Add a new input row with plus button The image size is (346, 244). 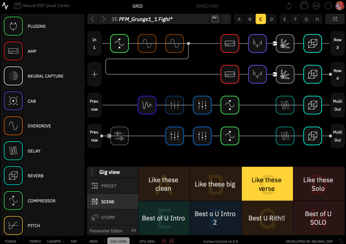[x=94, y=74]
